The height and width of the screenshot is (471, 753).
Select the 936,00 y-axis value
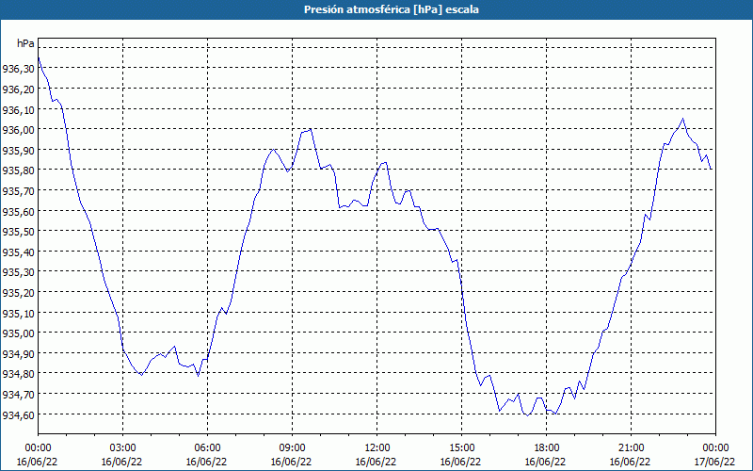tap(18, 130)
